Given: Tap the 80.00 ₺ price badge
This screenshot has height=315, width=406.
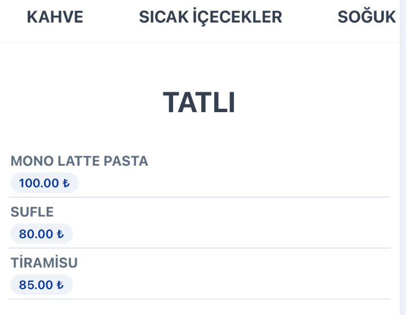Looking at the screenshot, I should point(41,234).
